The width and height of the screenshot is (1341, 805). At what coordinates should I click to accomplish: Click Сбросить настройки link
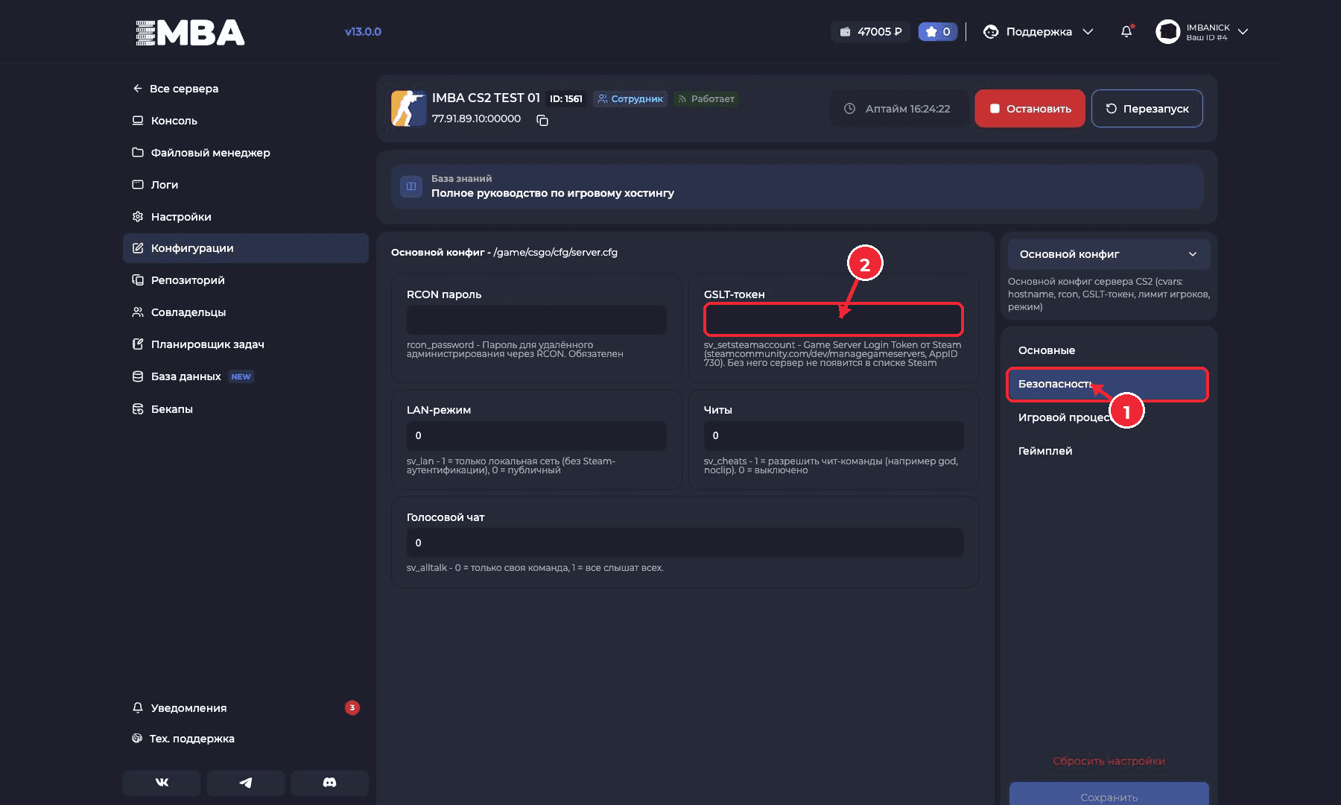(1109, 761)
